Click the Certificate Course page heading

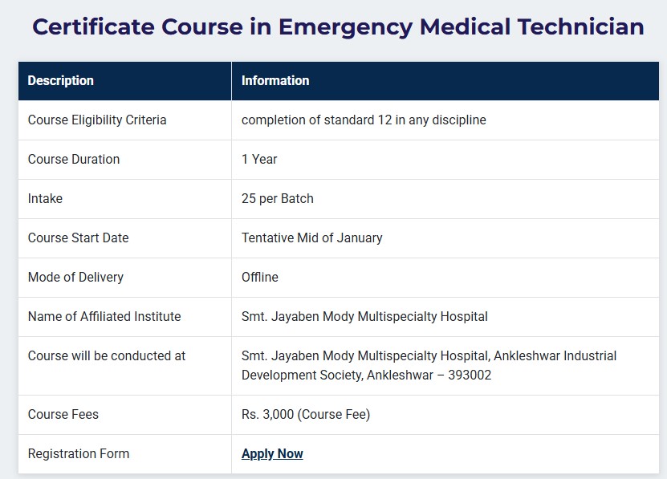pyautogui.click(x=338, y=27)
